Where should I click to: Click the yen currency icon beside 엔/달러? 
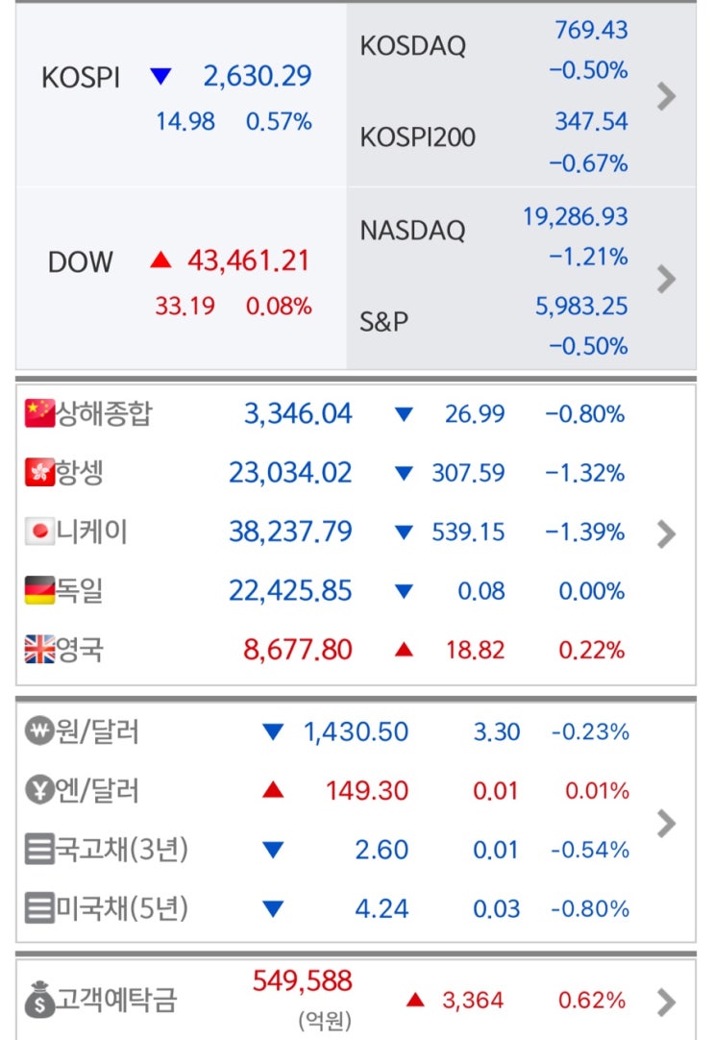click(37, 791)
